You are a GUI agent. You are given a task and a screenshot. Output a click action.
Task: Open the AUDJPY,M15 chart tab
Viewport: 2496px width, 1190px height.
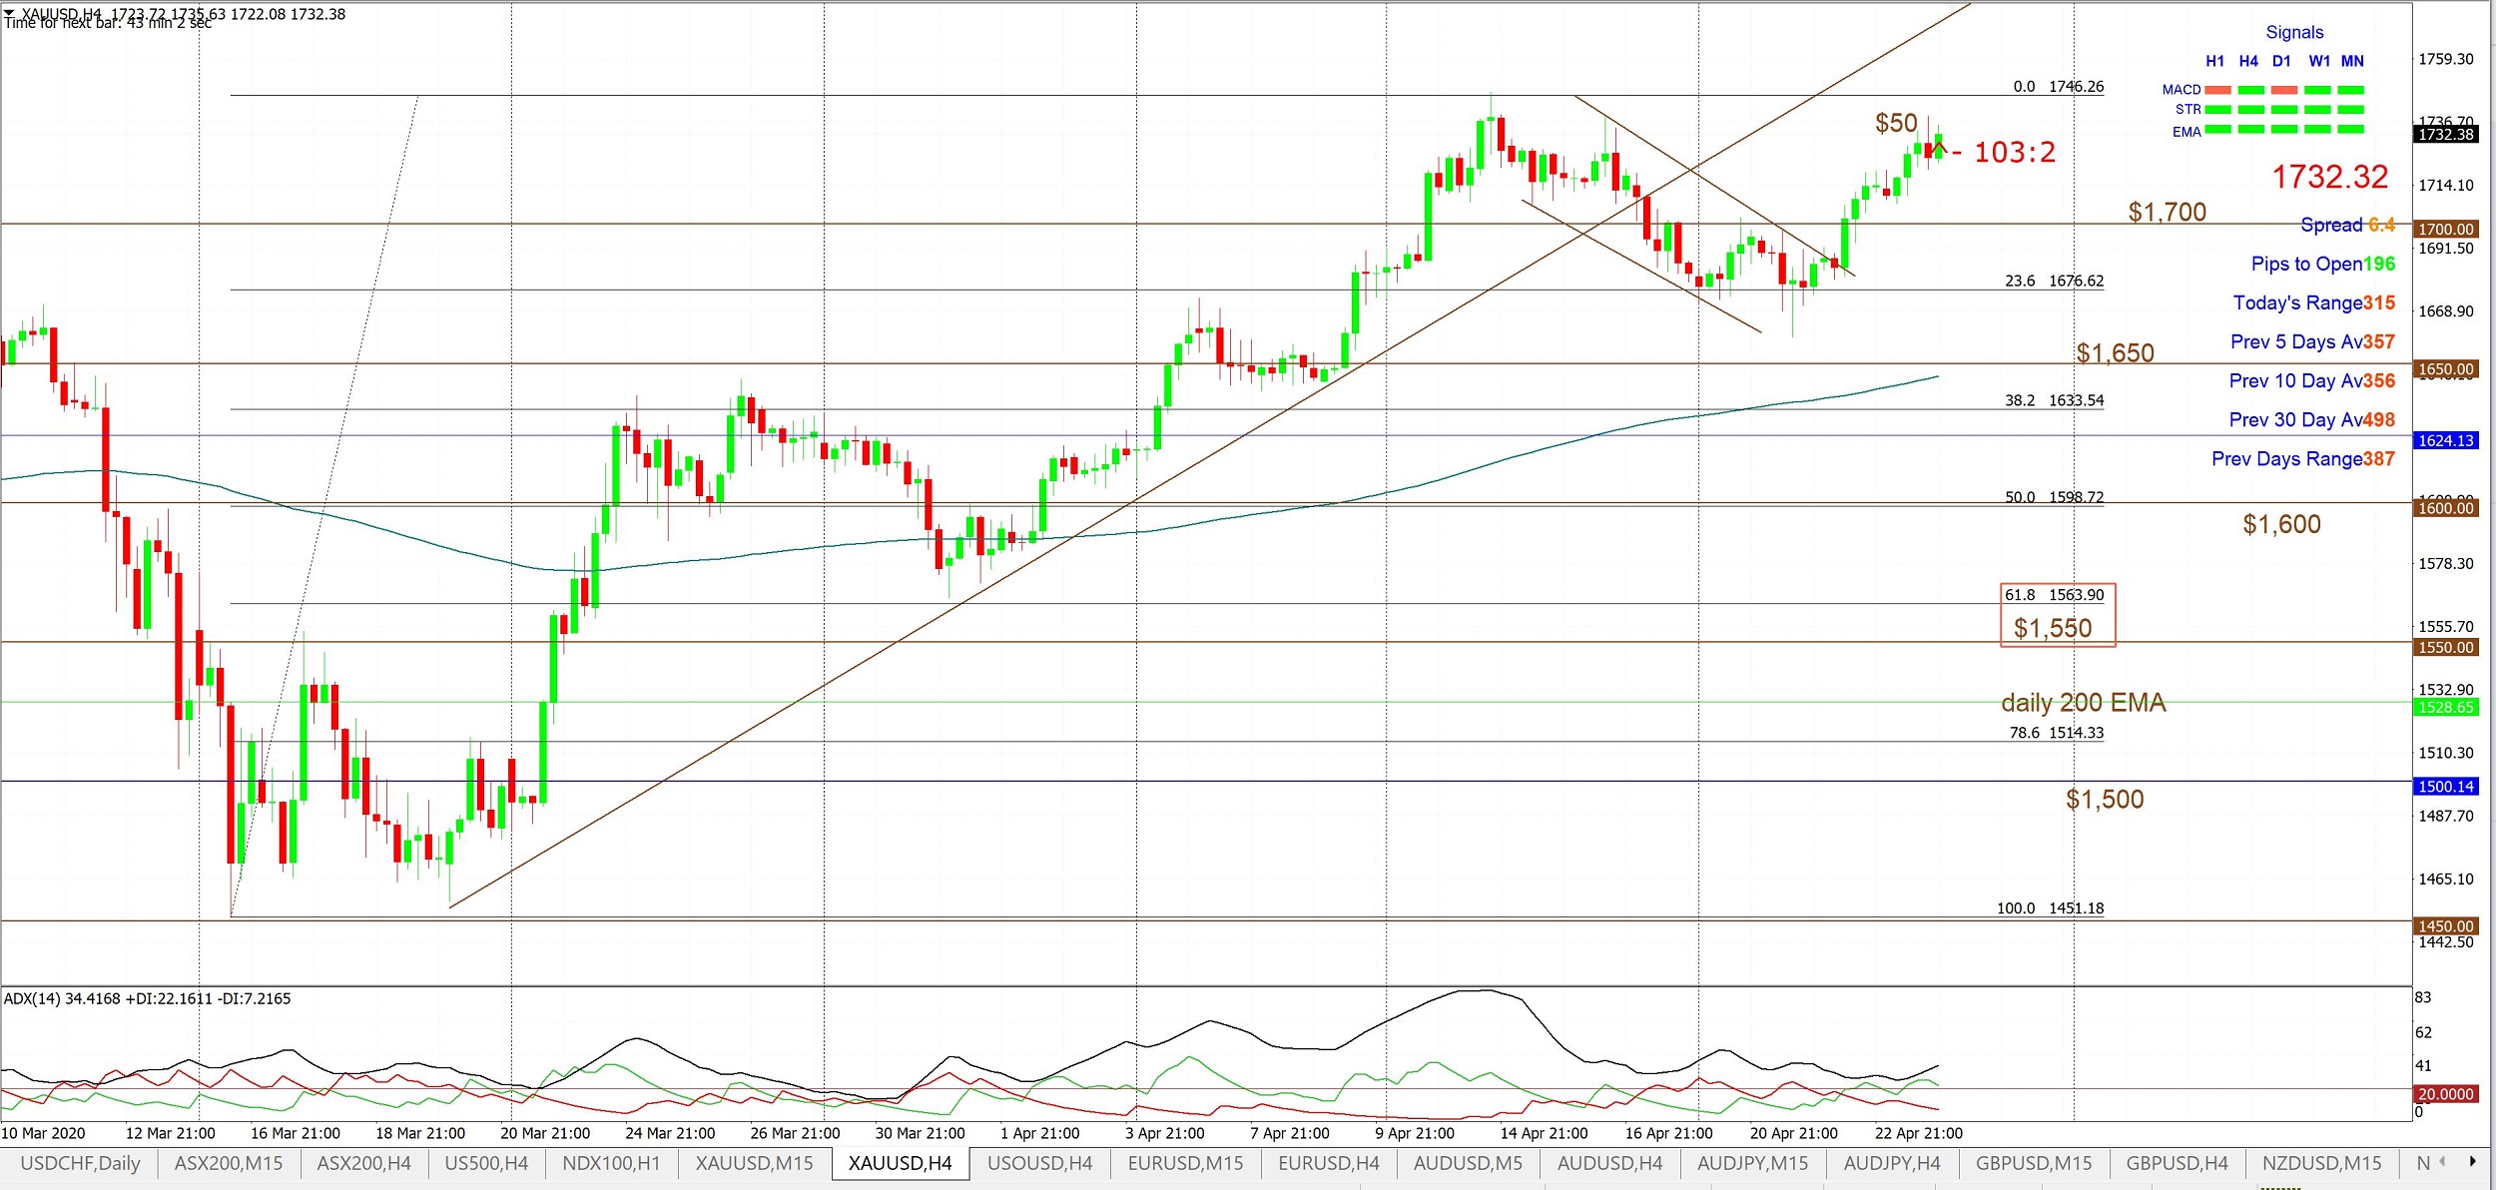[1752, 1163]
